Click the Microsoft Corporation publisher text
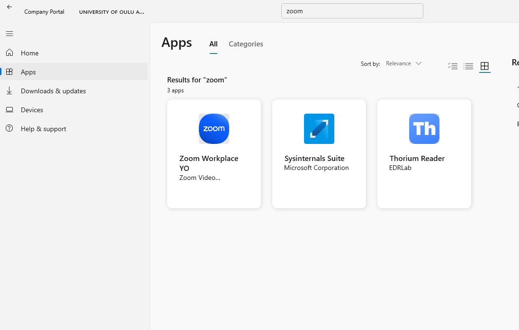 pos(316,168)
